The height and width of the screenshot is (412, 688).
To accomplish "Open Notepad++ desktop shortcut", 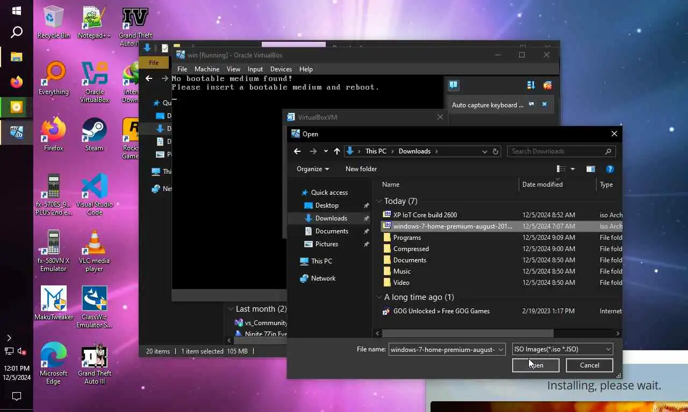I will pyautogui.click(x=94, y=23).
